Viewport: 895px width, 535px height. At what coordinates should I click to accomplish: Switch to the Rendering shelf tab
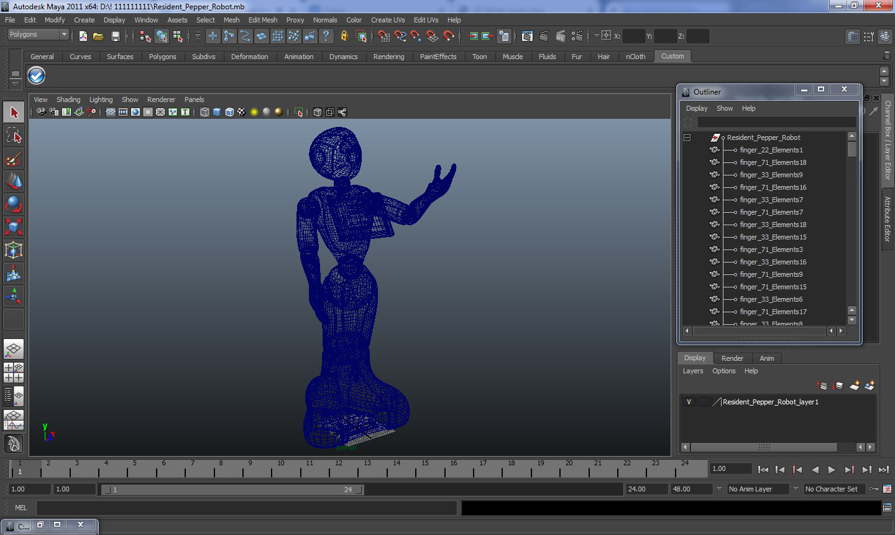pyautogui.click(x=388, y=57)
